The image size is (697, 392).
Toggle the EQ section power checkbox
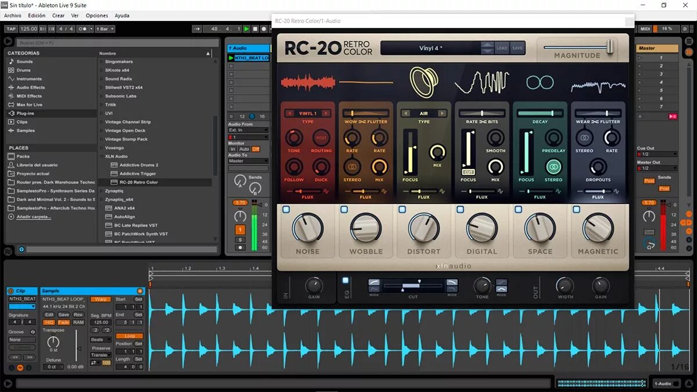346,280
